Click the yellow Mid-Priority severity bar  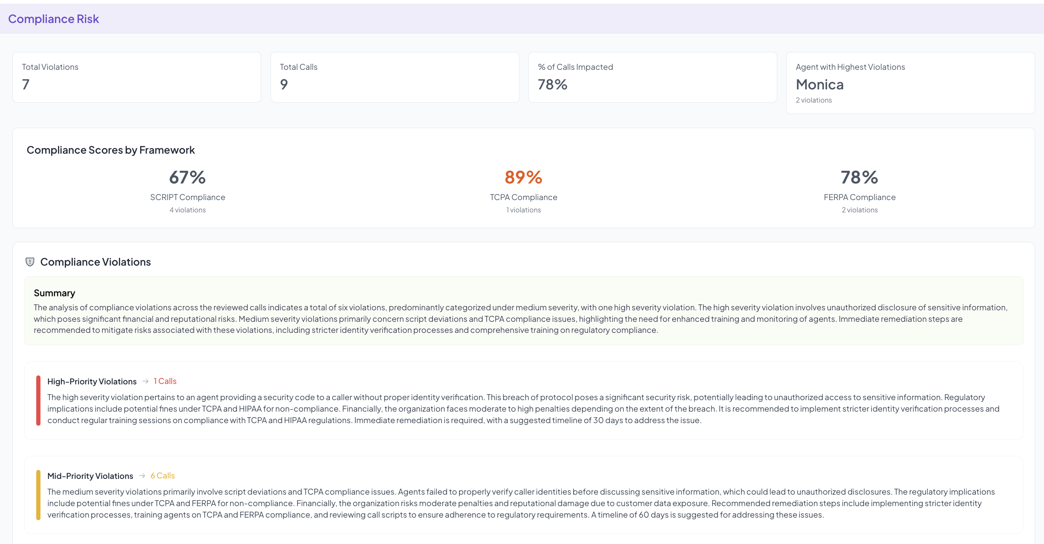click(38, 495)
